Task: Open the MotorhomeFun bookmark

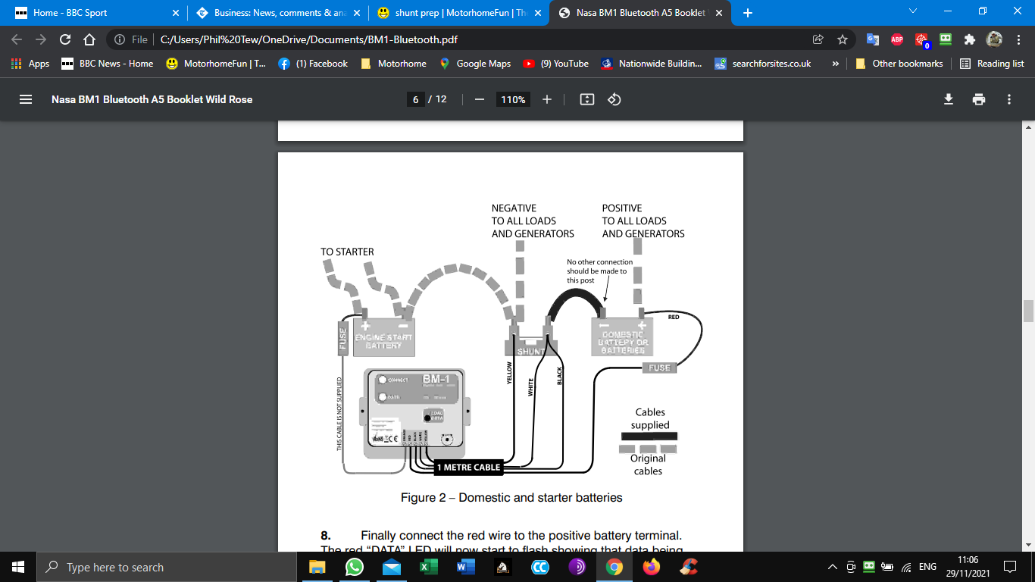Action: (216, 64)
